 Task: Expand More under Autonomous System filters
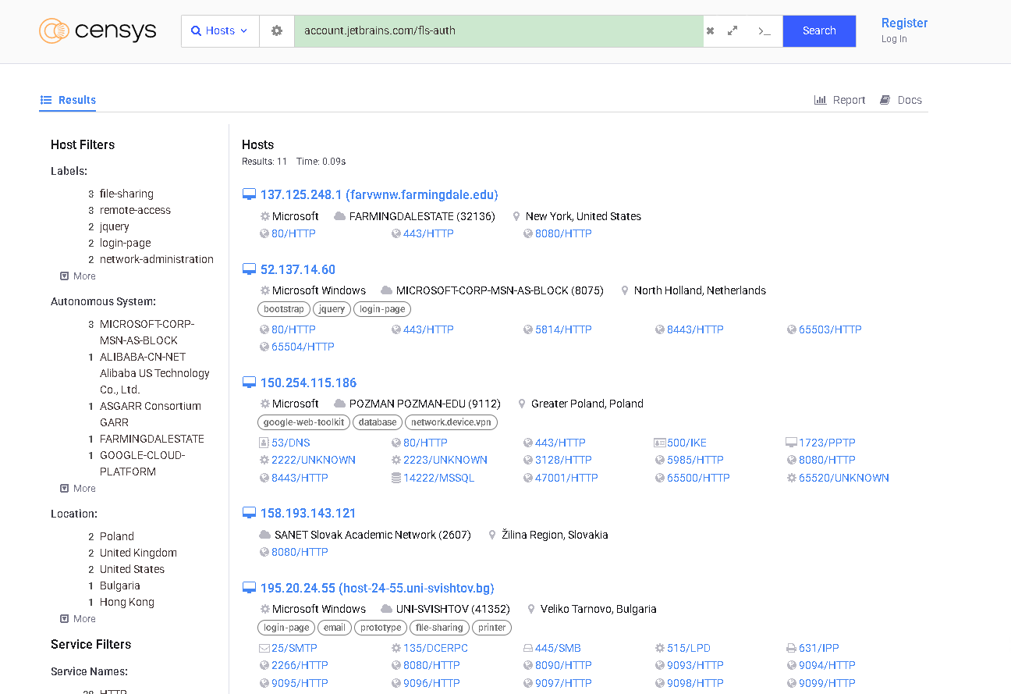(78, 488)
